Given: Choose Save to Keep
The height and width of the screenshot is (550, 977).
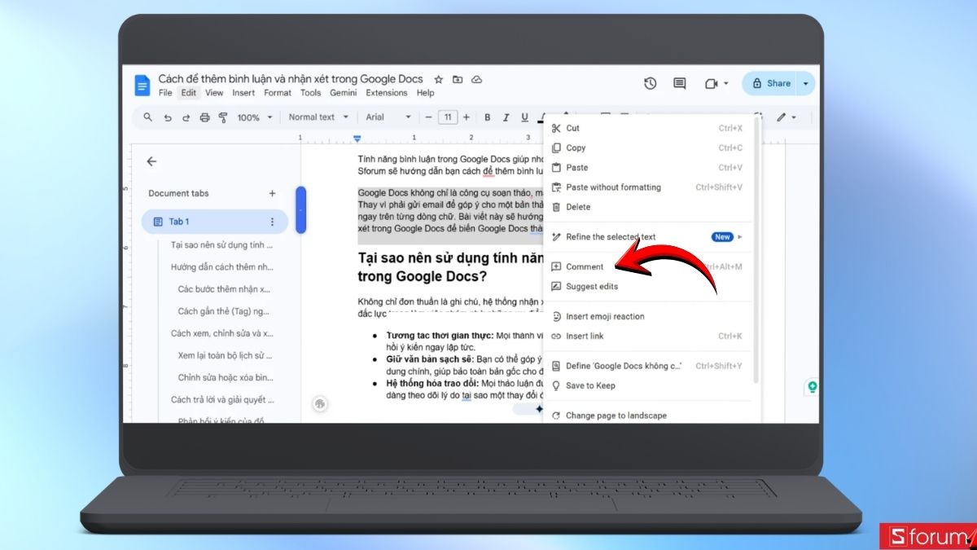Looking at the screenshot, I should pyautogui.click(x=647, y=385).
